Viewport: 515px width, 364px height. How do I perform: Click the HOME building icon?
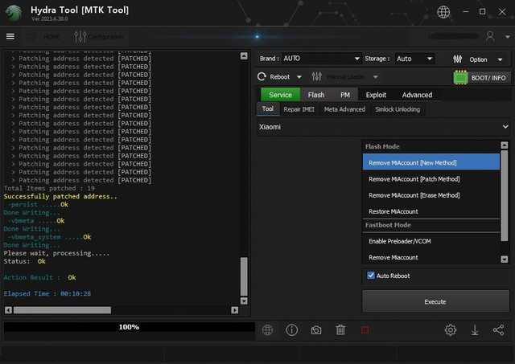click(x=31, y=36)
